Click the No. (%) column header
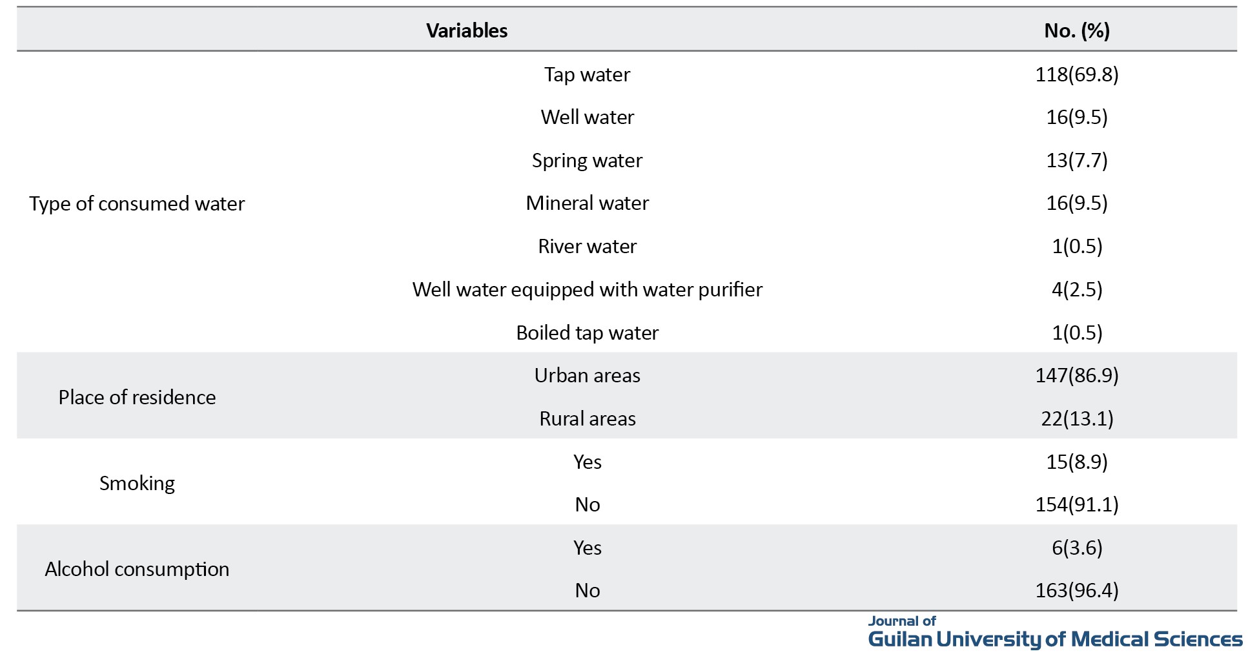This screenshot has height=658, width=1248. click(x=1076, y=30)
